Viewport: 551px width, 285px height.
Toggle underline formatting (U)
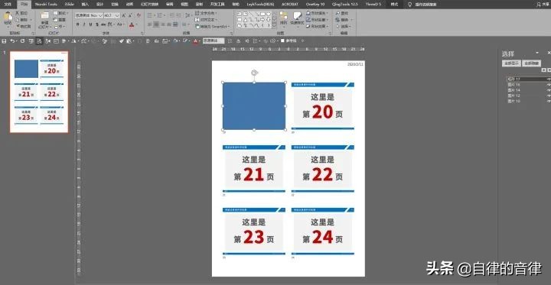90,24
